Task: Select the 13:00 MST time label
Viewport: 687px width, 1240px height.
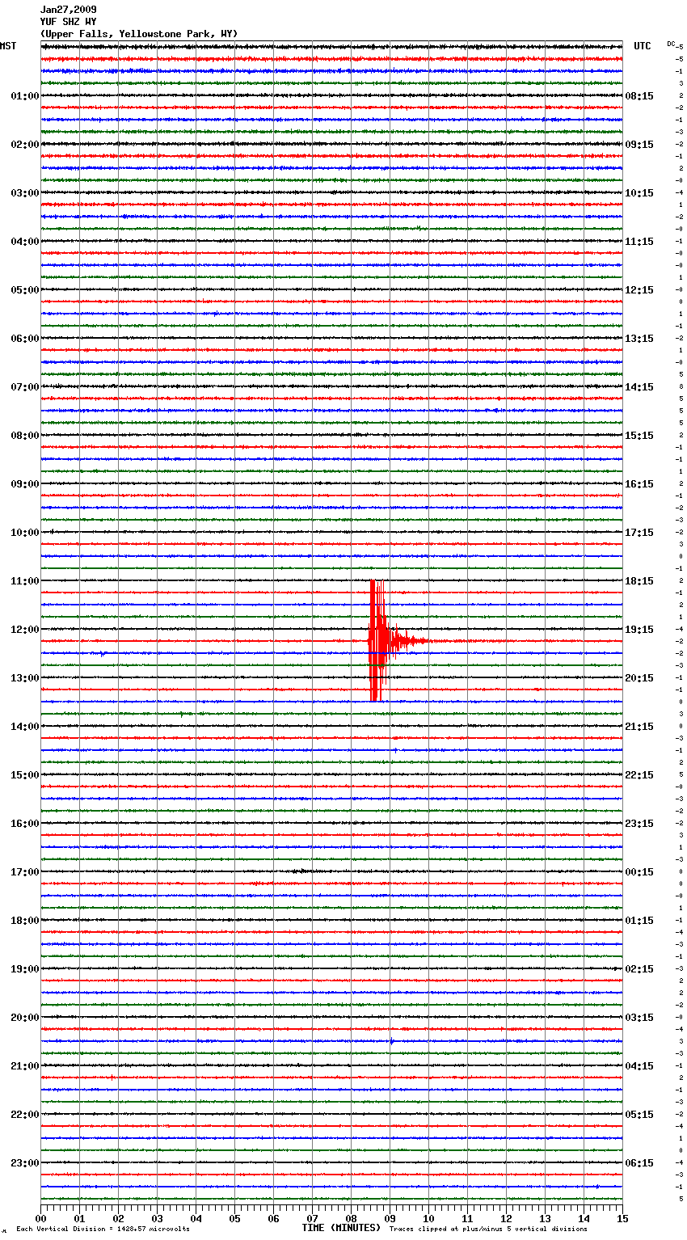Action: click(x=25, y=678)
